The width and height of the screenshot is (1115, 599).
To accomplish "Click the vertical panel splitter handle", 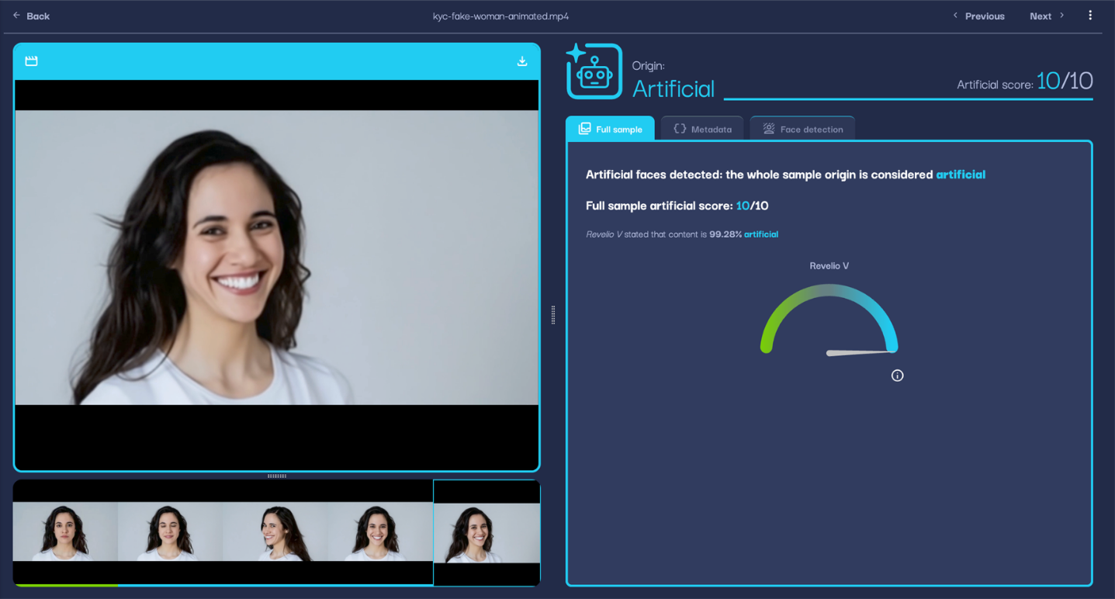I will (553, 314).
